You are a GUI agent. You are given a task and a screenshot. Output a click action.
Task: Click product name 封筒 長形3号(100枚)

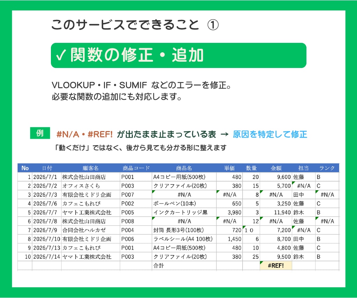pyautogui.click(x=184, y=230)
